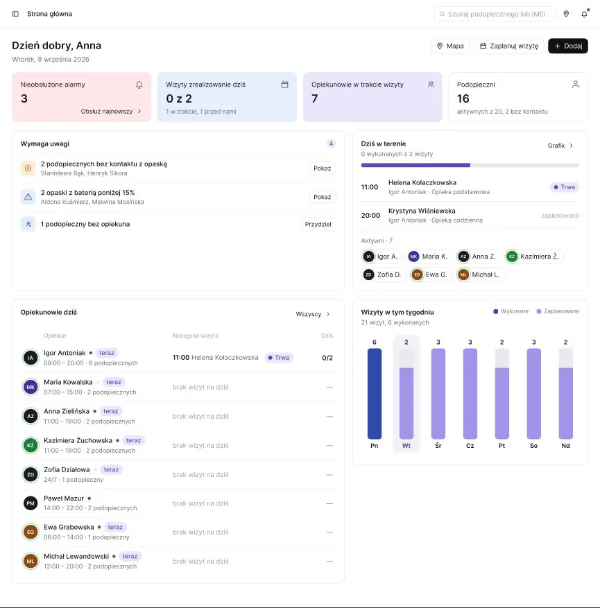Select Michał L. avatar chip in Aktywni
The image size is (600, 608).
pyautogui.click(x=480, y=275)
